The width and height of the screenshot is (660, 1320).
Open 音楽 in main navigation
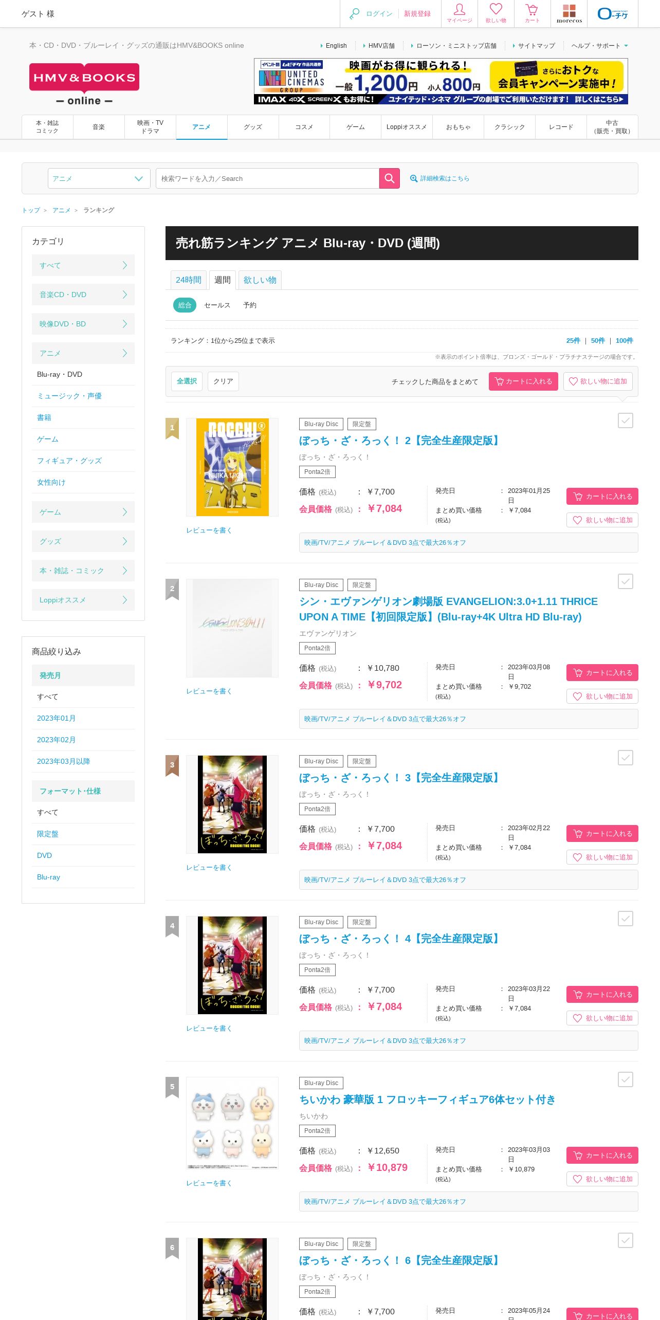click(99, 127)
